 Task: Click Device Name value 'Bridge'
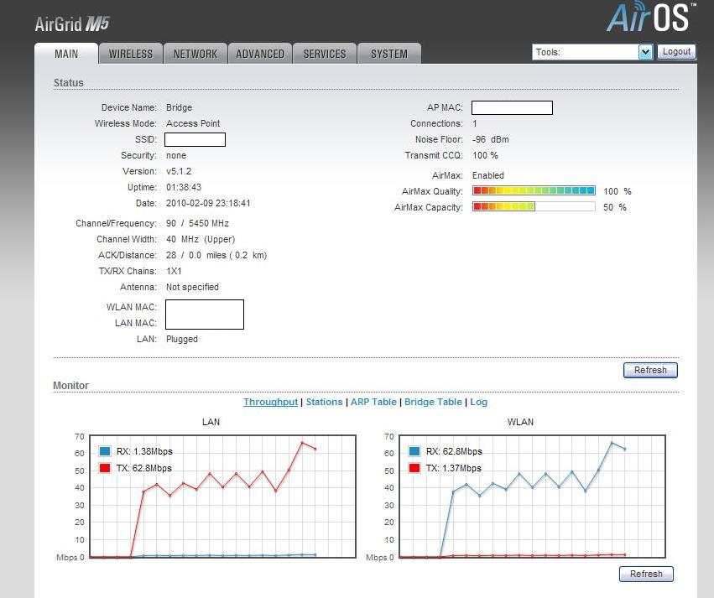pos(179,107)
